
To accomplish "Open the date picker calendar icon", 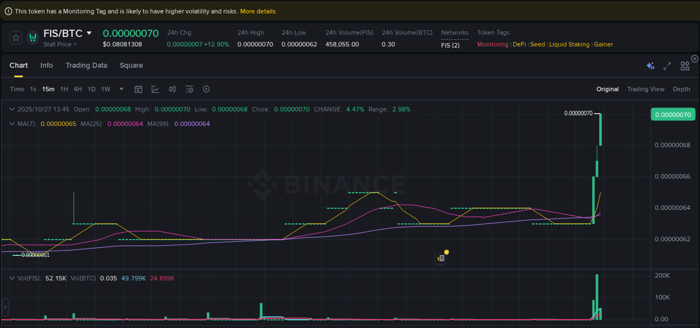I will (138, 89).
